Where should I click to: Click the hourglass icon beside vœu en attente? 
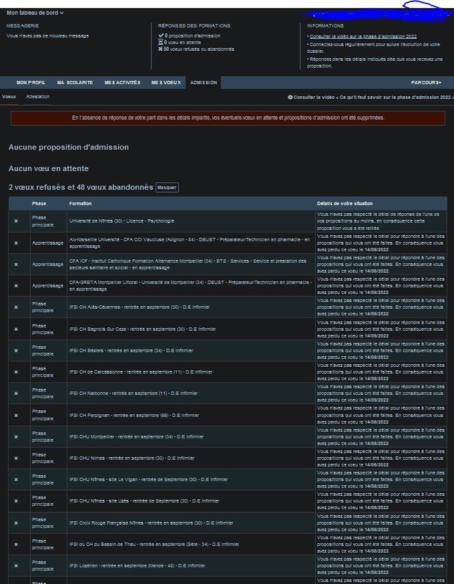pos(160,42)
